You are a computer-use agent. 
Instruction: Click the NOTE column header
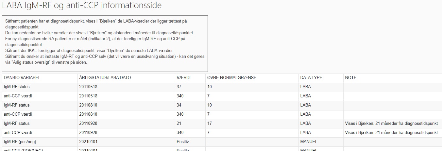tap(351, 78)
